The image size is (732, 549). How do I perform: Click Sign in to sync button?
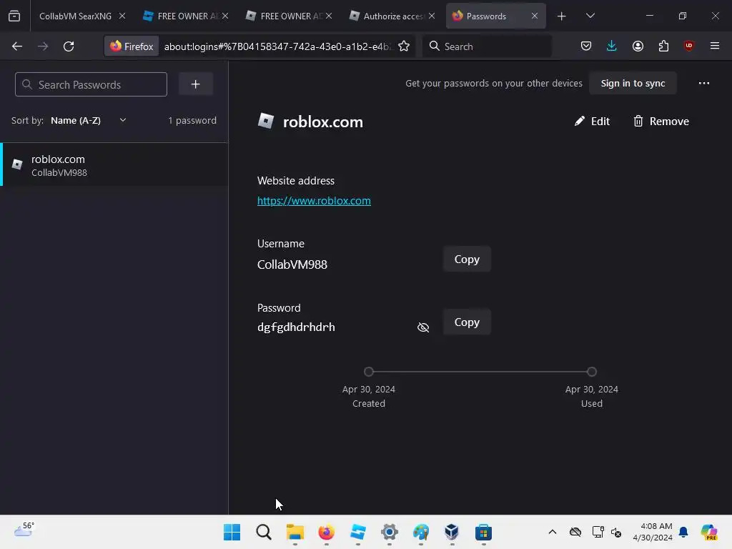633,83
